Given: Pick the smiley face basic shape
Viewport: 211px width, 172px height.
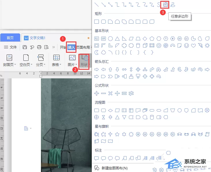Looking at the screenshot, I should click(186, 46).
